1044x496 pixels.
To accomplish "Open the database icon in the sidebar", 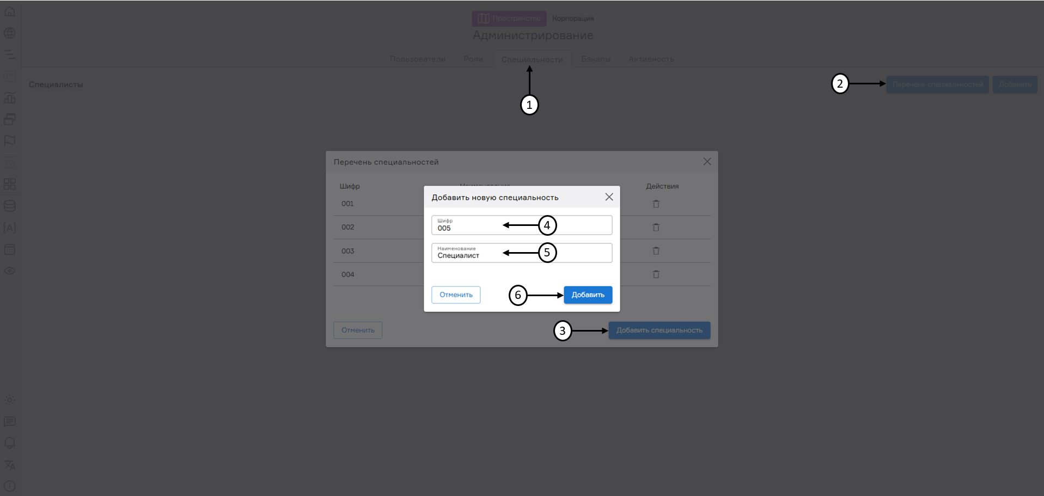I will point(10,206).
